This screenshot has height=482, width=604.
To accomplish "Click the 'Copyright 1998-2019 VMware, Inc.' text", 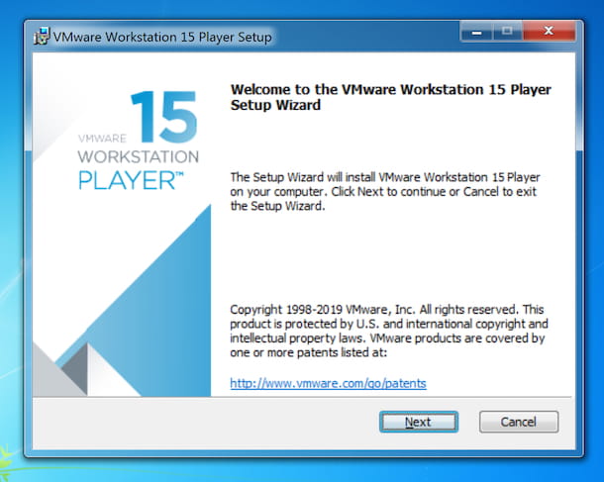I will [x=389, y=332].
